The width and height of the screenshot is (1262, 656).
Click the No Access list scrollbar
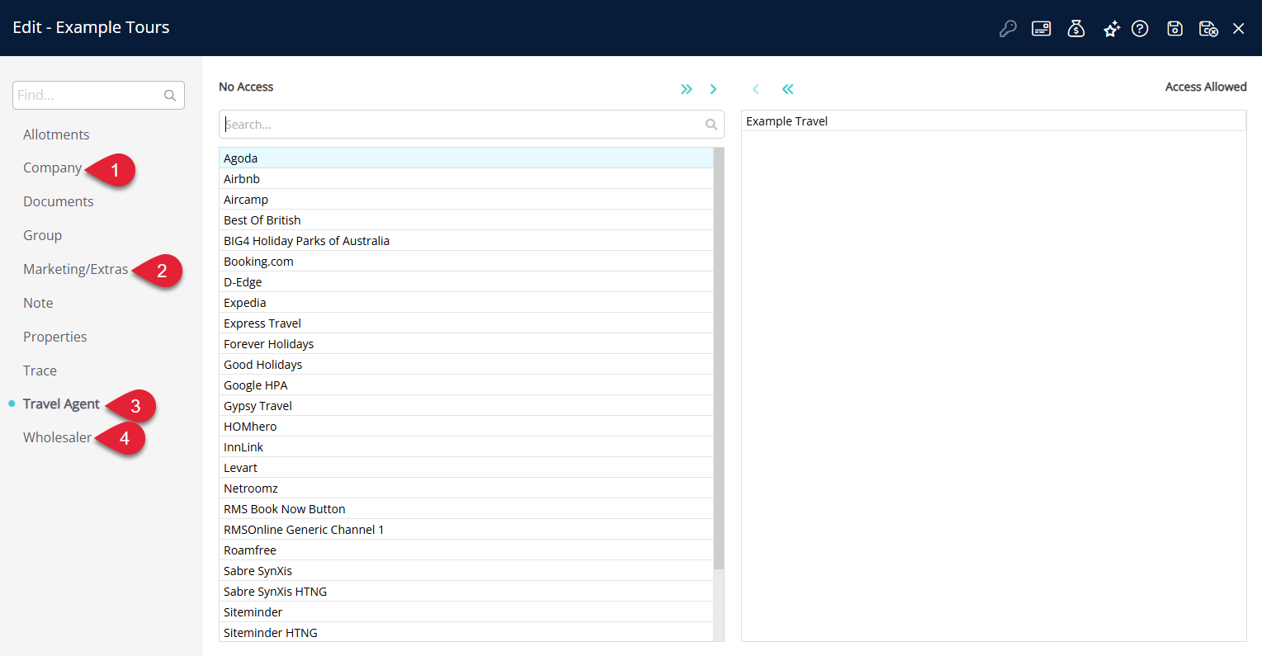click(x=719, y=359)
